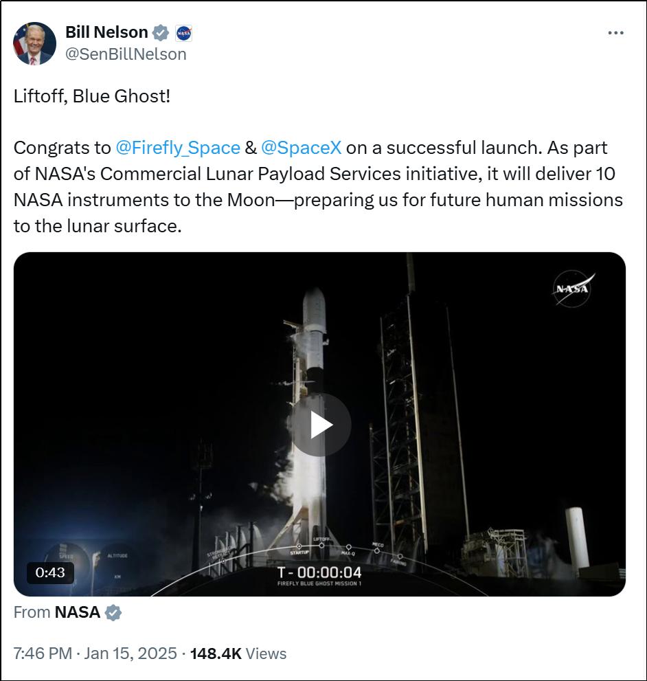Click the verified badge next to From NASA
Screen dimensions: 647x681
113,612
